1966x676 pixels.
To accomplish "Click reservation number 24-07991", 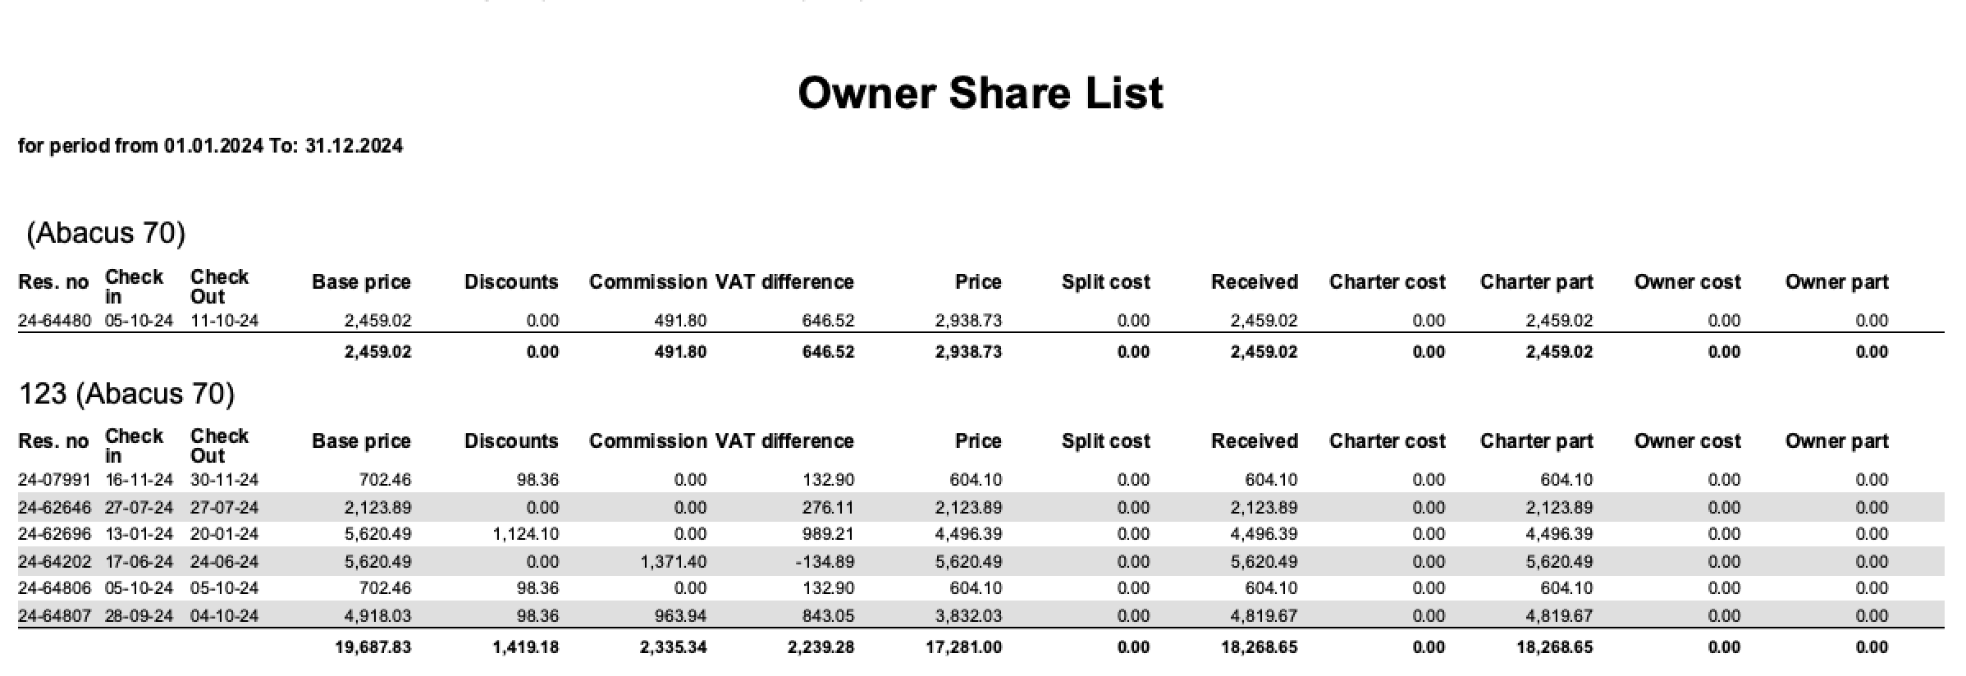I will 54,480.
